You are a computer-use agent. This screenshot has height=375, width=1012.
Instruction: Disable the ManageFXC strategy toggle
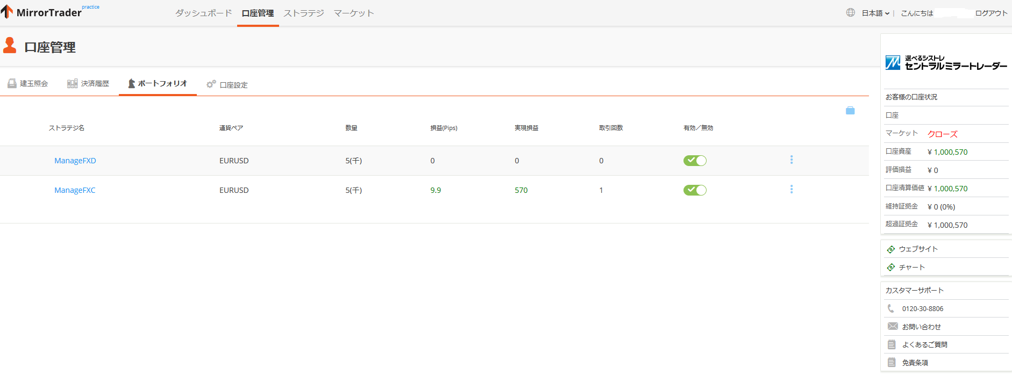[695, 190]
